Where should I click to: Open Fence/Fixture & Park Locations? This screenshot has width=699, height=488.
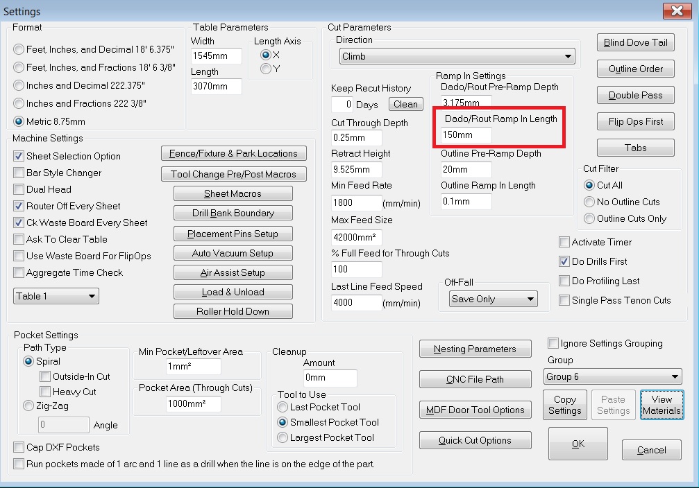point(233,153)
